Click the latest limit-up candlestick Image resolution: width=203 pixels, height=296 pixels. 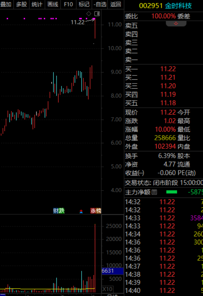(x=95, y=28)
